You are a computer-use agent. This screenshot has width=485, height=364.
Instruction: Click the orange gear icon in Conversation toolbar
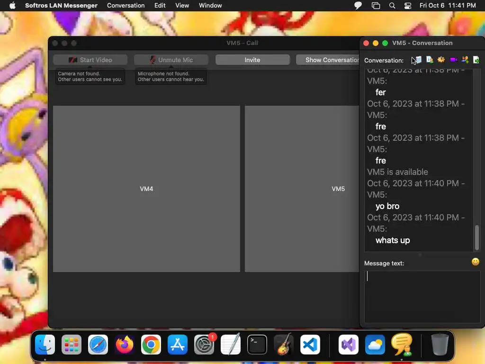(x=441, y=60)
